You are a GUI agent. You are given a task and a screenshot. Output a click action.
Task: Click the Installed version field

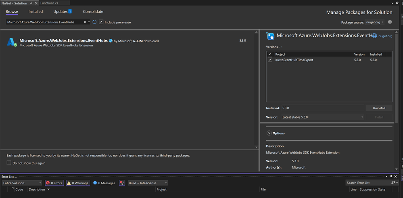[x=323, y=108]
